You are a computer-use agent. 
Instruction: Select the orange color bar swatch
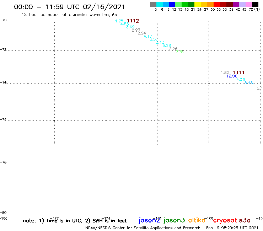point(210,4)
